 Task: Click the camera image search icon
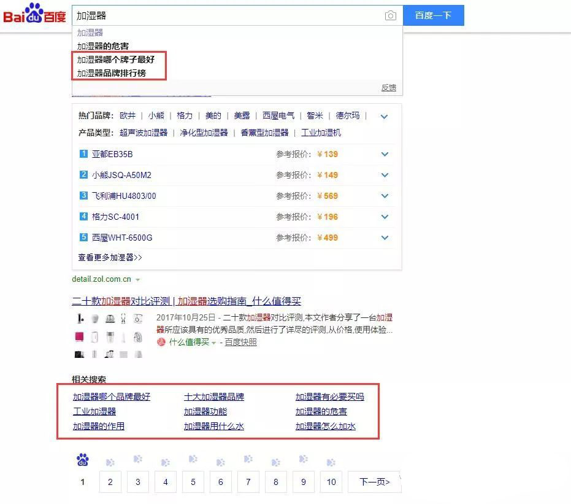(390, 16)
